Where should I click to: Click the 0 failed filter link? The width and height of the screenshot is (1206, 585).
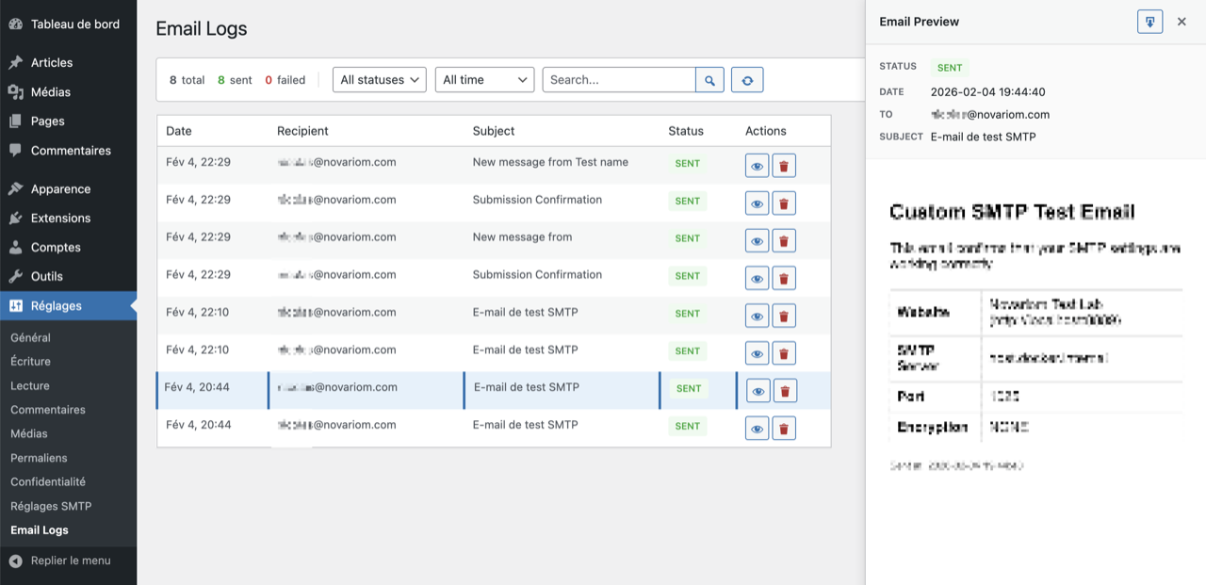(285, 80)
